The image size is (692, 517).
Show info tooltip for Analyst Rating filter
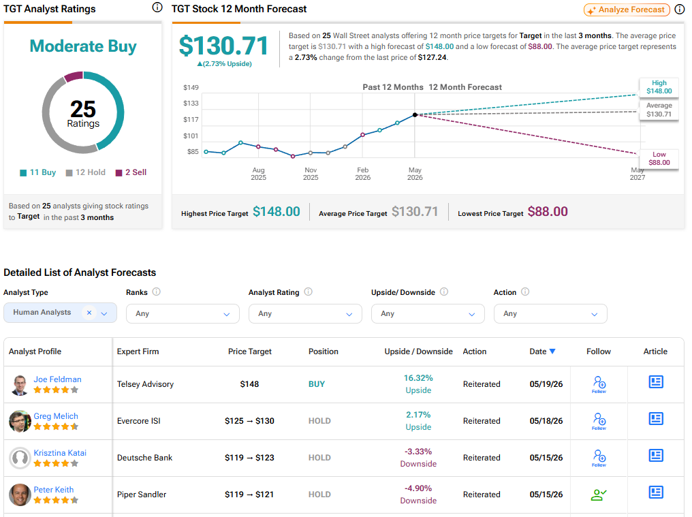point(308,292)
